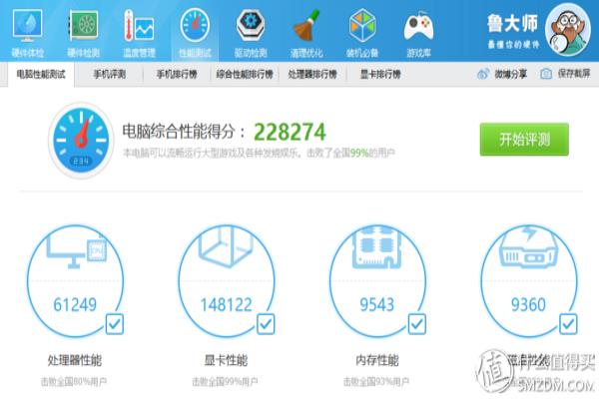Click the processor score 61249
This screenshot has height=399, width=599.
(75, 304)
